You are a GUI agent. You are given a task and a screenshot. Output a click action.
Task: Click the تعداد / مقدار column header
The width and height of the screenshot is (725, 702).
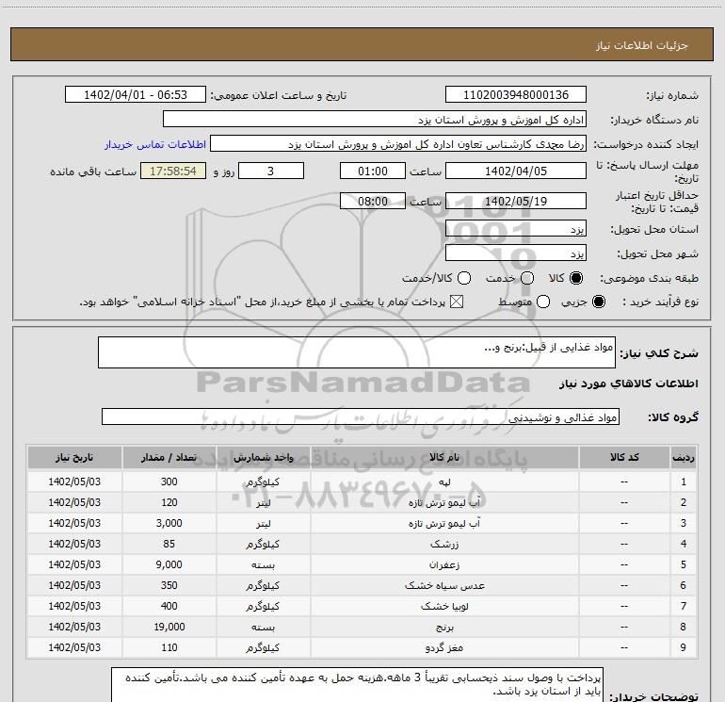(x=169, y=458)
